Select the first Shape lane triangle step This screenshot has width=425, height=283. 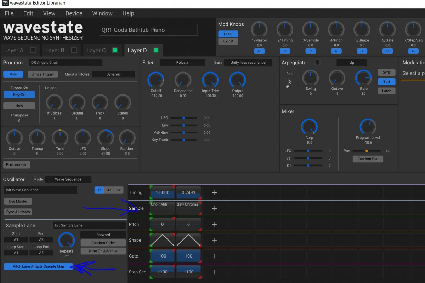point(163,240)
